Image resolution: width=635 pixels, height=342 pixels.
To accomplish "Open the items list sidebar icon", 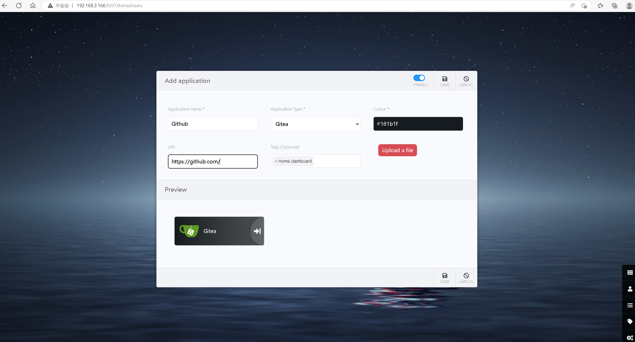I will click(x=630, y=305).
